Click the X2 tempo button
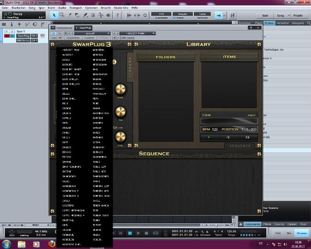The height and width of the screenshot is (249, 311). click(247, 137)
